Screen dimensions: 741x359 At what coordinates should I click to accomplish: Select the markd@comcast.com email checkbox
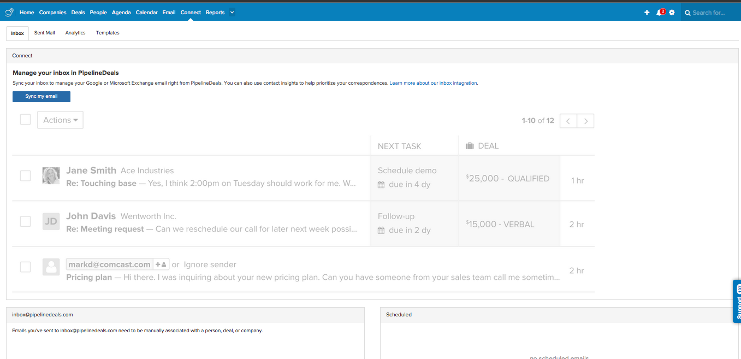click(x=25, y=267)
